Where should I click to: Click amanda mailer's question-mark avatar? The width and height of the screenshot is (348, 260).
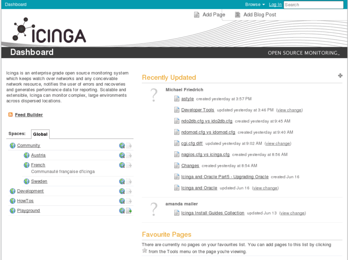click(154, 209)
